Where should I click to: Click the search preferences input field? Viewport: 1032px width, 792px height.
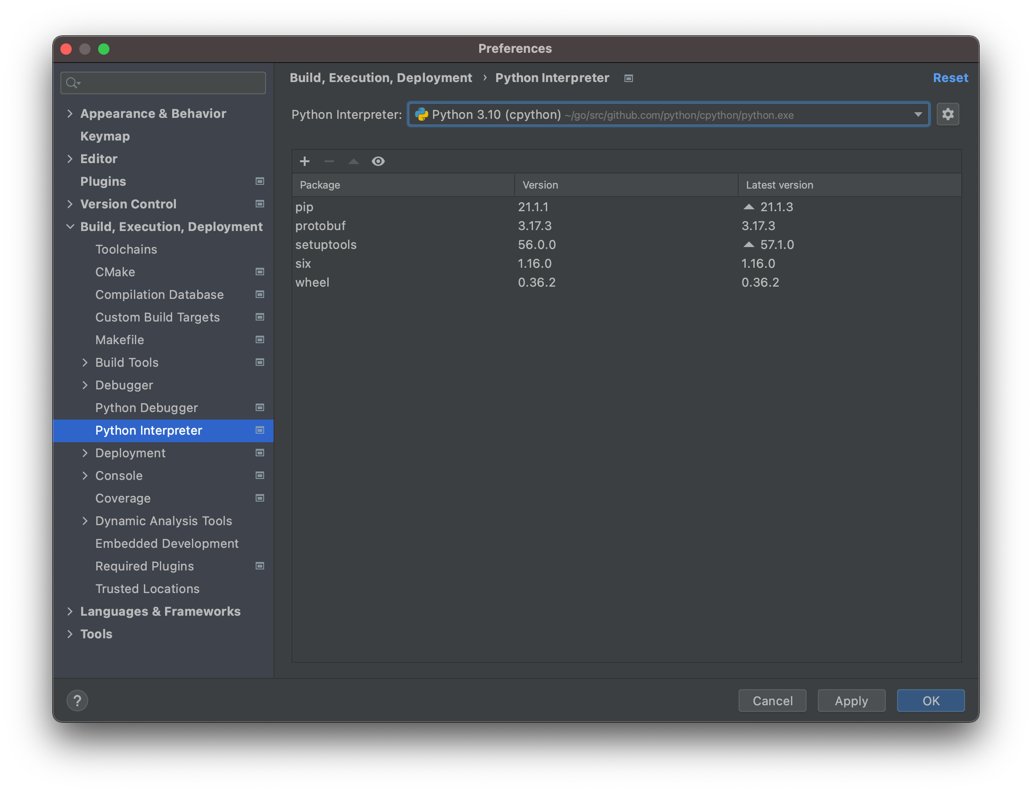pyautogui.click(x=165, y=82)
